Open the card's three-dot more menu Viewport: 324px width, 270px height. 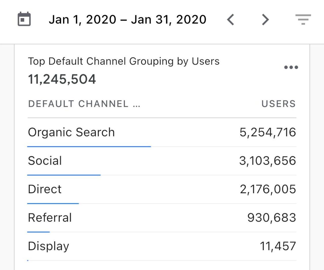tap(291, 67)
